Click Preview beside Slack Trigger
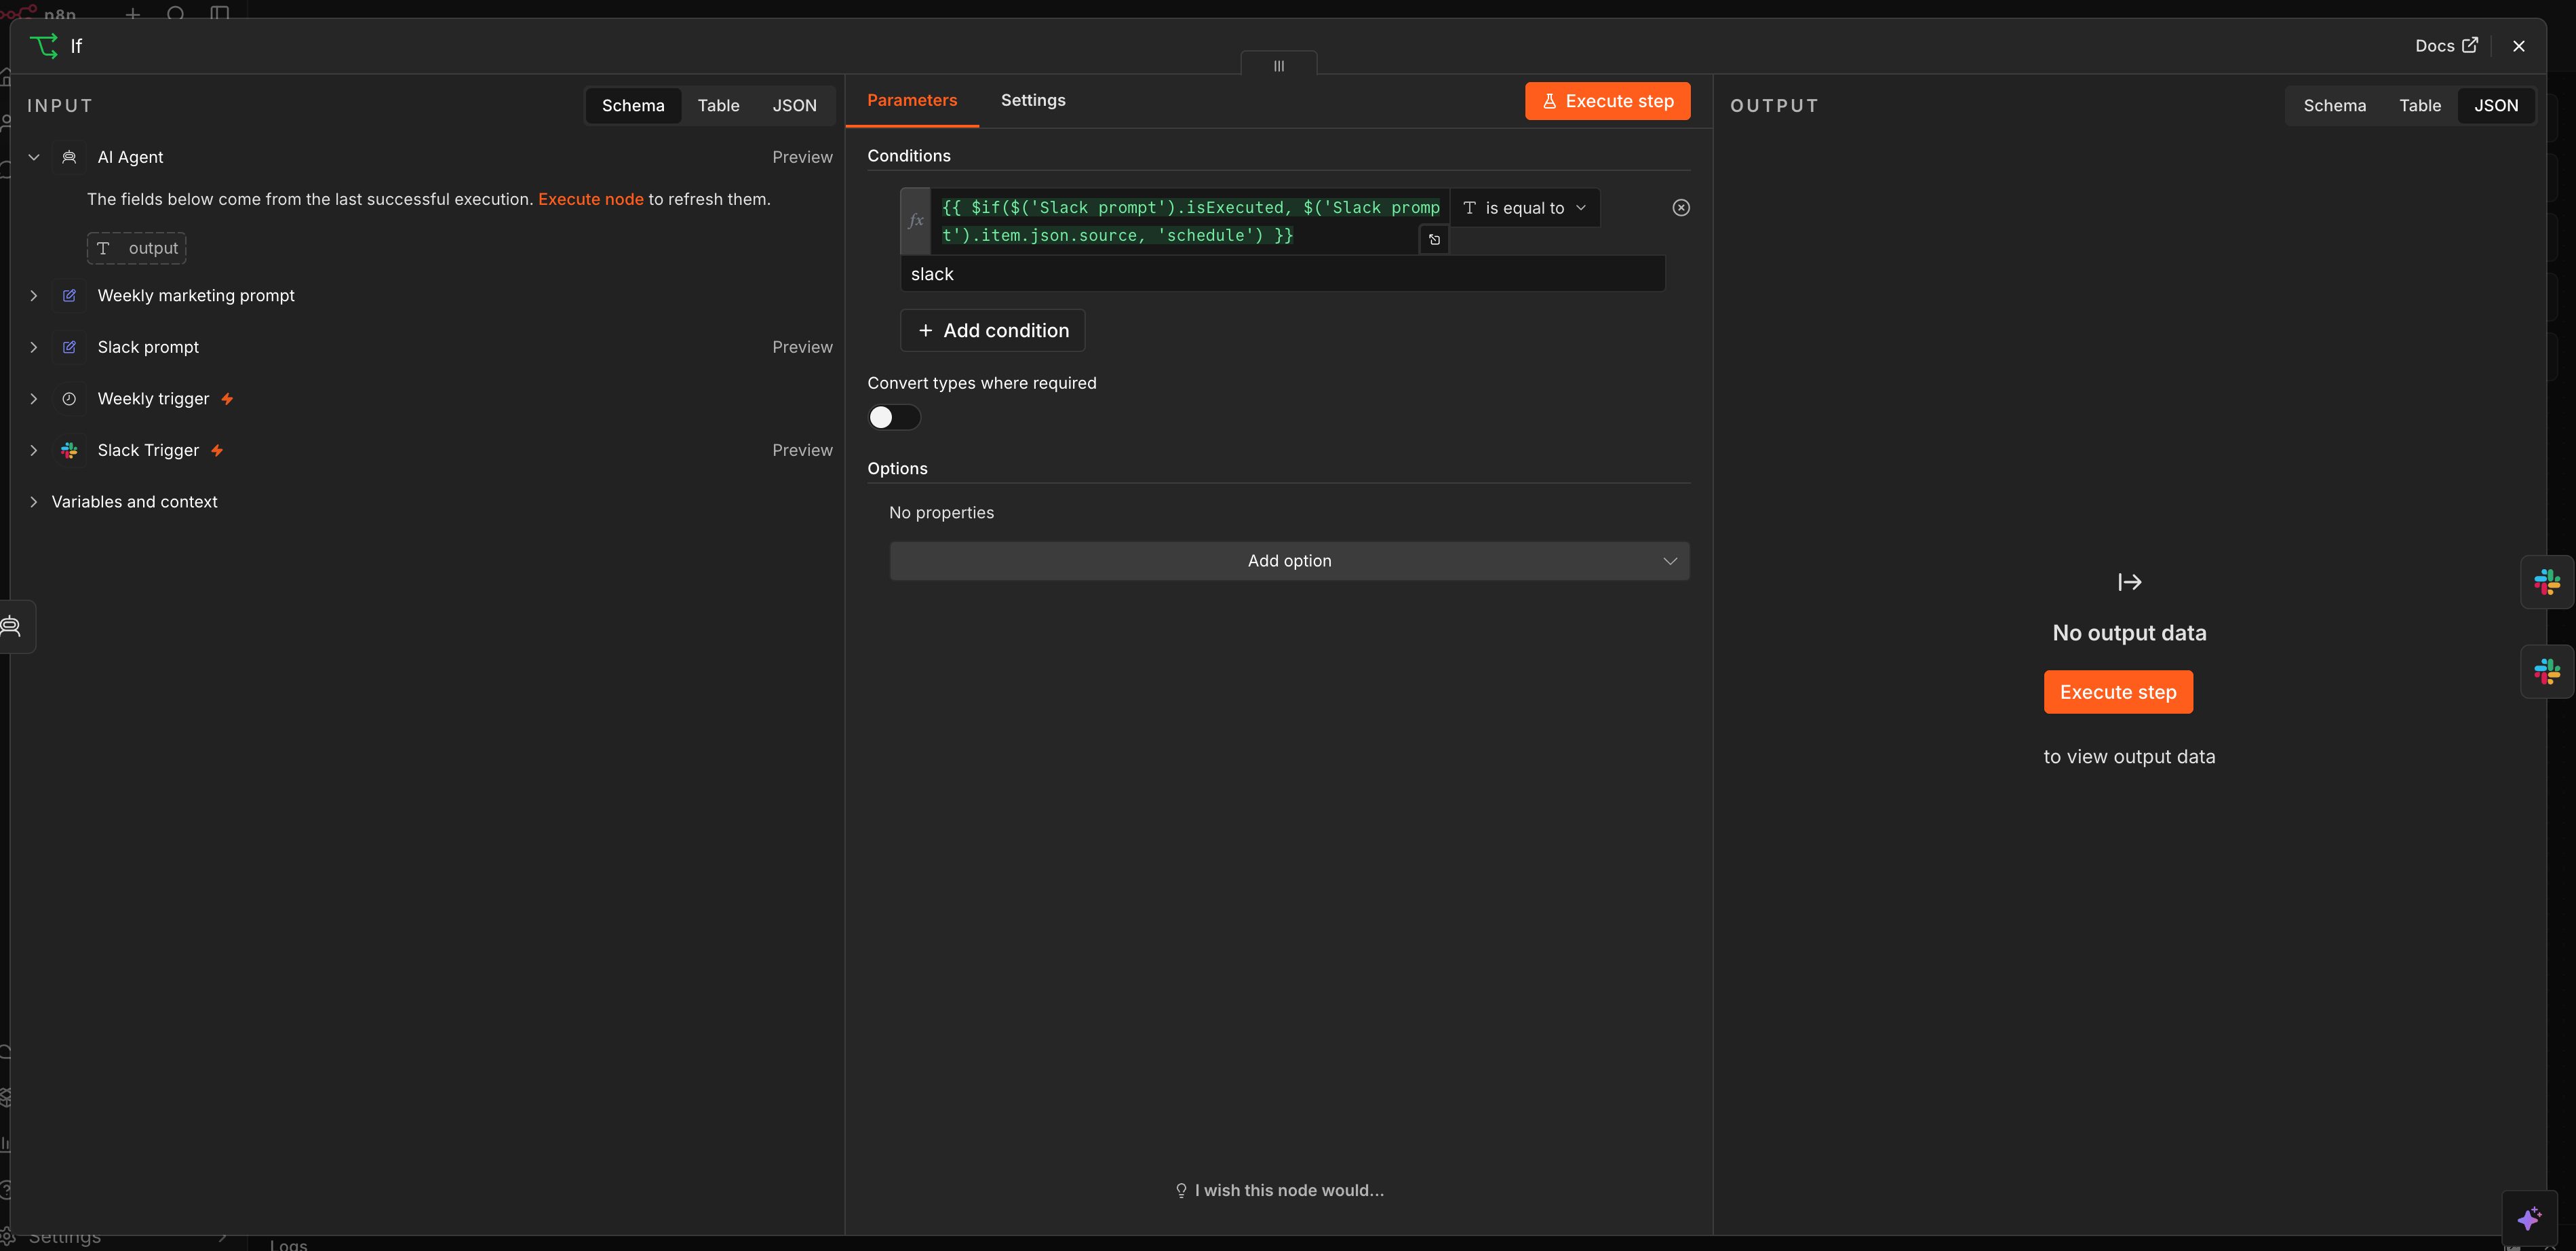Screen dimensions: 2576x1251 coord(802,451)
